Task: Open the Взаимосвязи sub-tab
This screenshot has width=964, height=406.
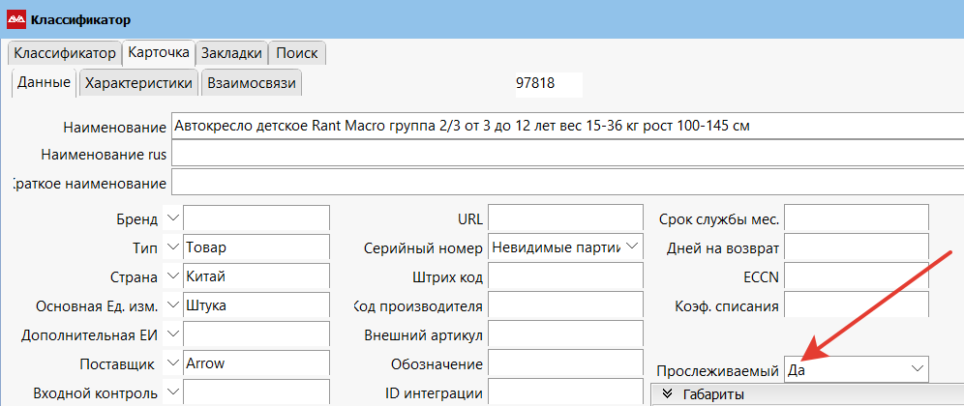Action: point(251,84)
